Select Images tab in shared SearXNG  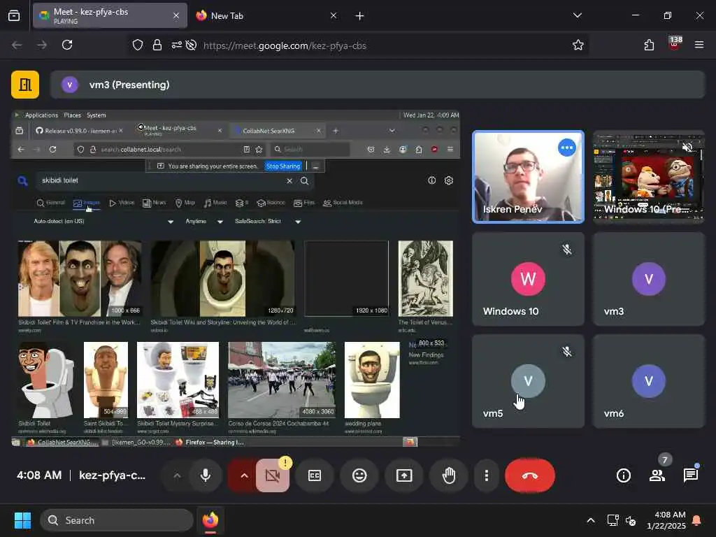point(87,203)
